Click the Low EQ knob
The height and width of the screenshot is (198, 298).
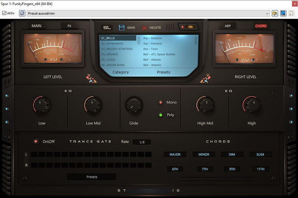[42, 105]
